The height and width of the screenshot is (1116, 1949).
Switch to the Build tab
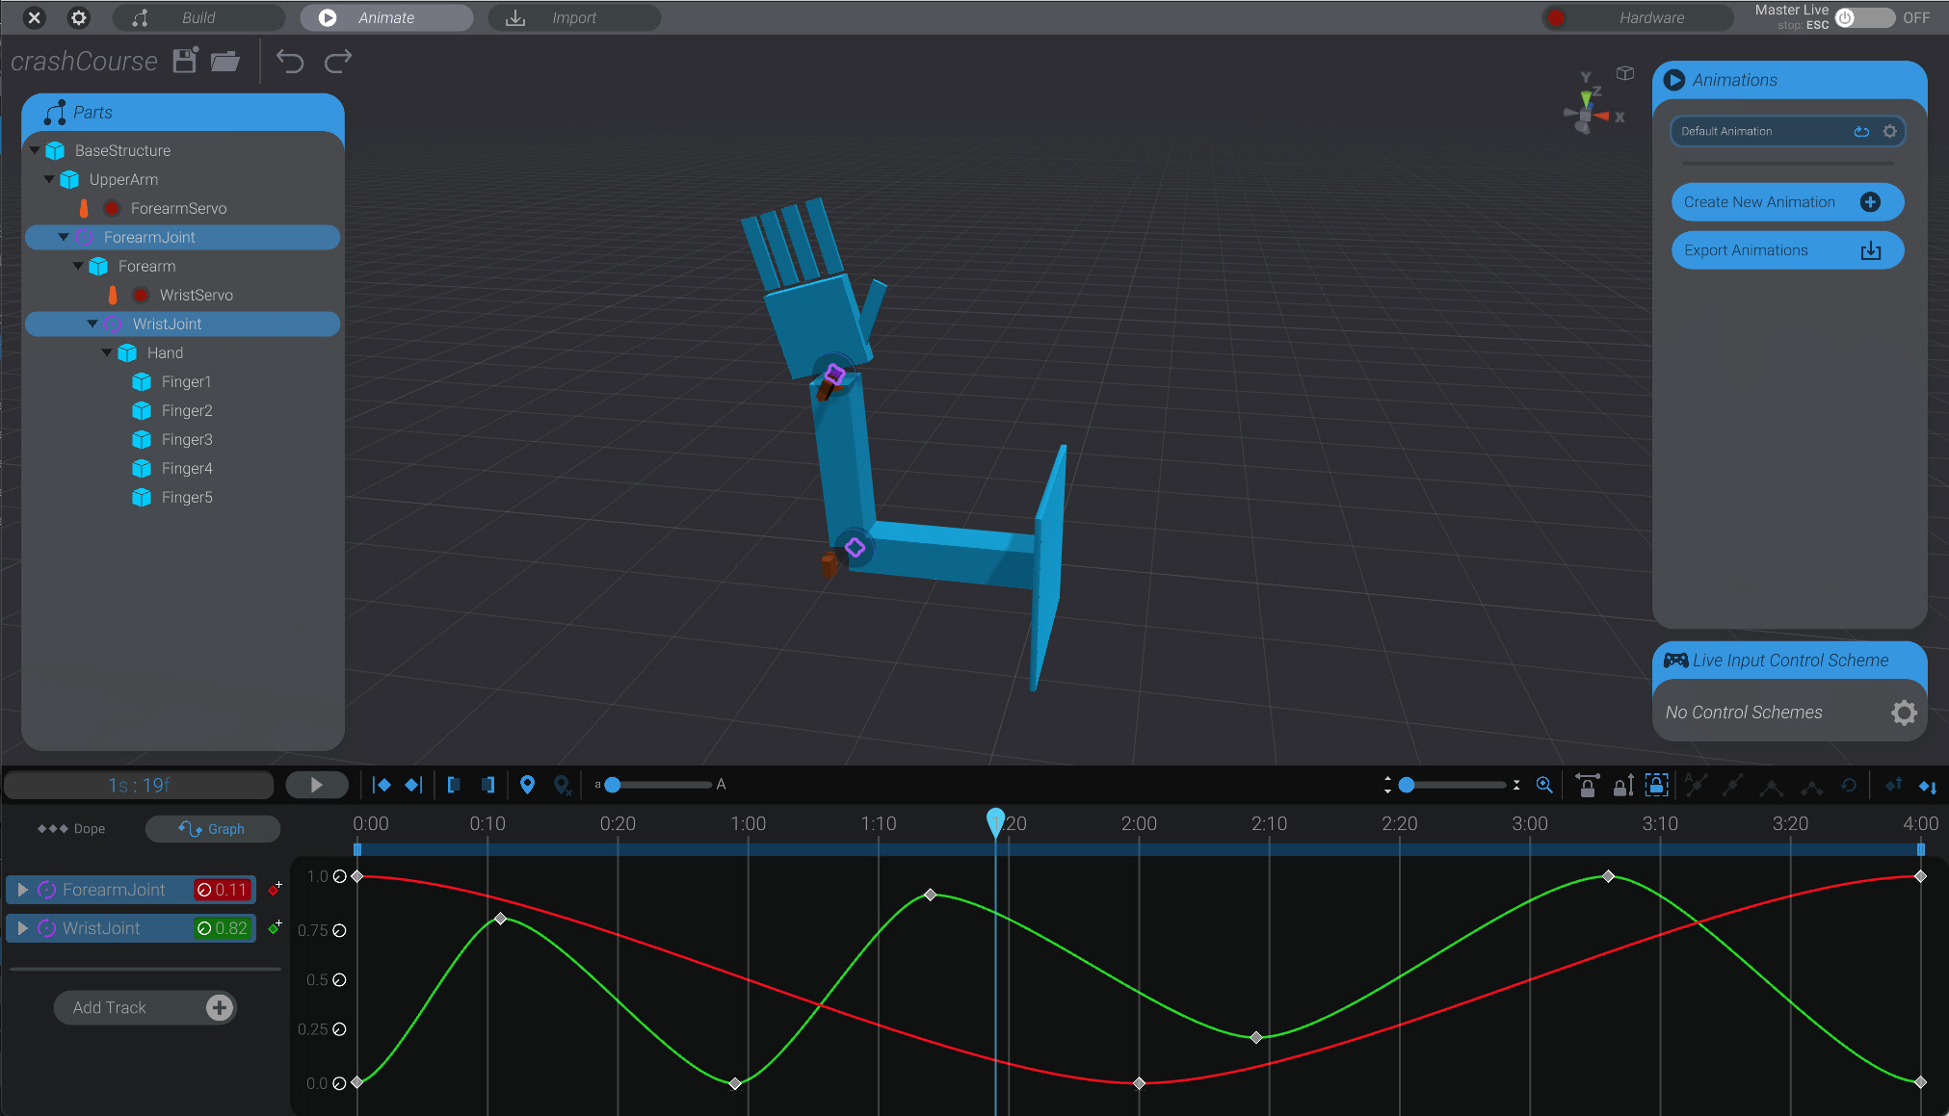[x=198, y=17]
